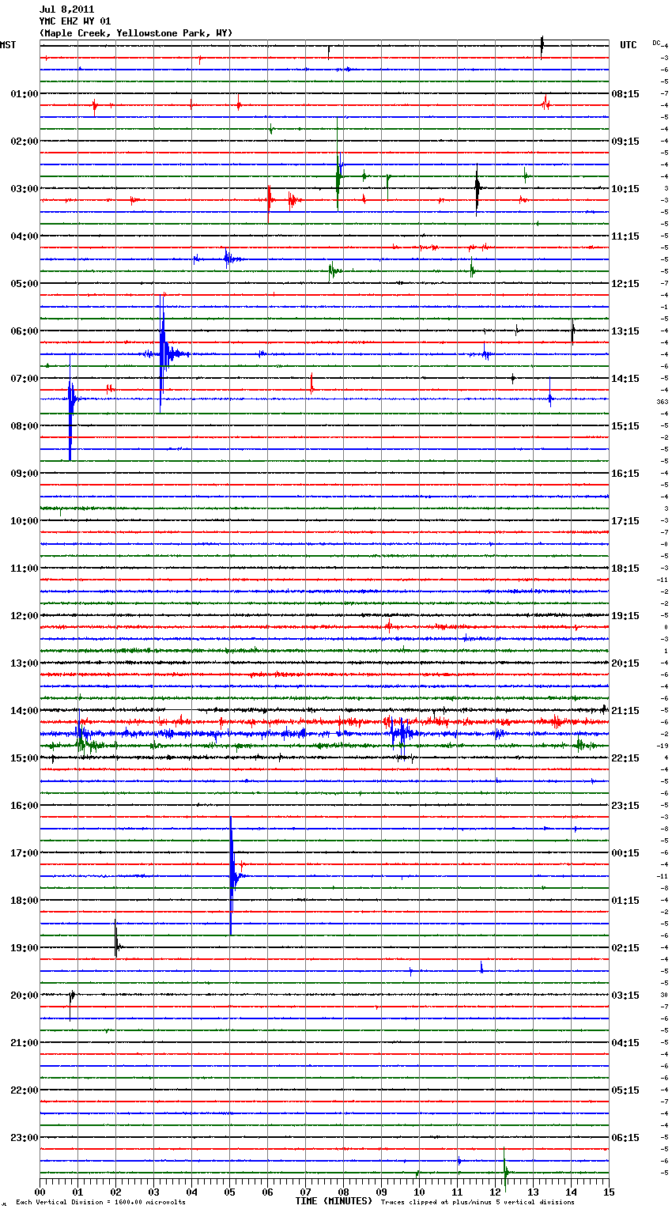The width and height of the screenshot is (672, 1213).
Task: Click the "21:15" UTC time label
Action: 625,711
